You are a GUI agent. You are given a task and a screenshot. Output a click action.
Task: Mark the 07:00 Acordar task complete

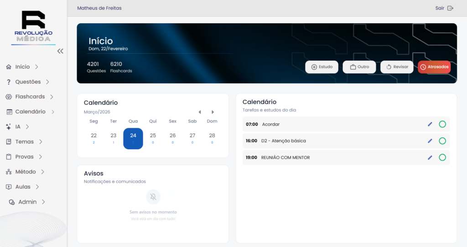coord(442,124)
